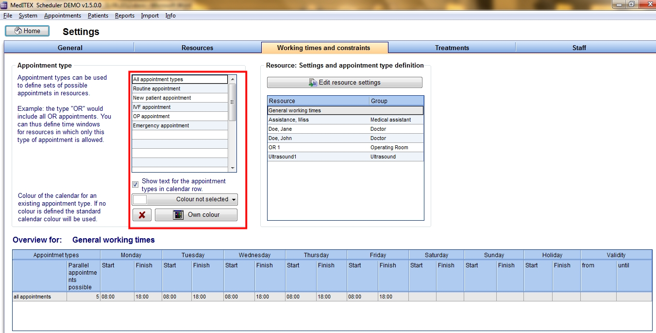Click the white colour preview swatch
Viewport: 656px width, 333px height.
[139, 199]
